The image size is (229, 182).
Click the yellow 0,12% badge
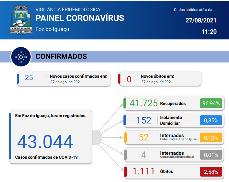click(x=211, y=137)
